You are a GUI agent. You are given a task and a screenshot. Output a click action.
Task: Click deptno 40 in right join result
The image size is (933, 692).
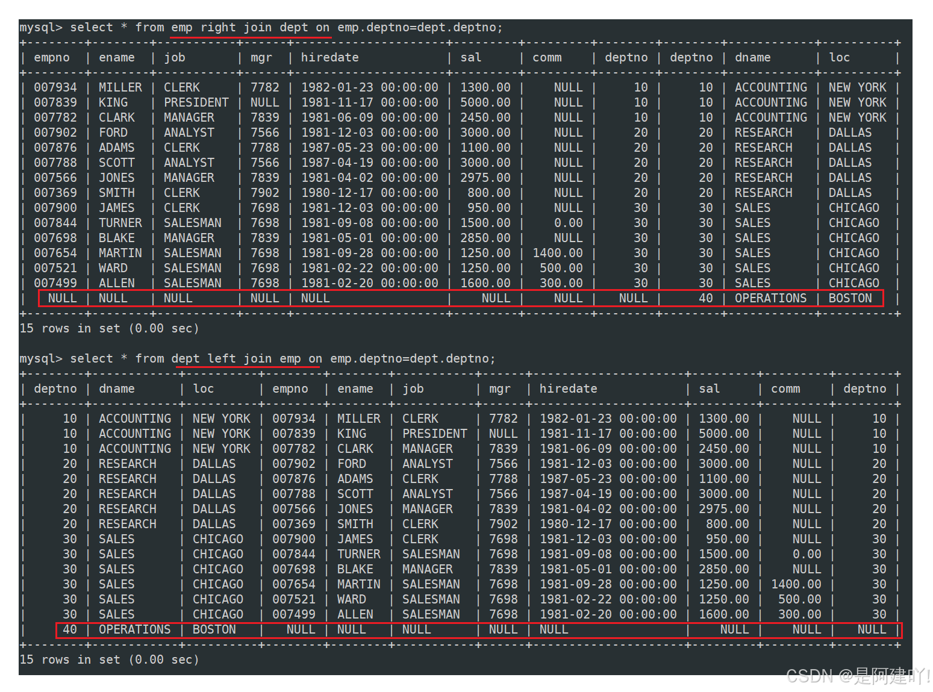coord(706,299)
